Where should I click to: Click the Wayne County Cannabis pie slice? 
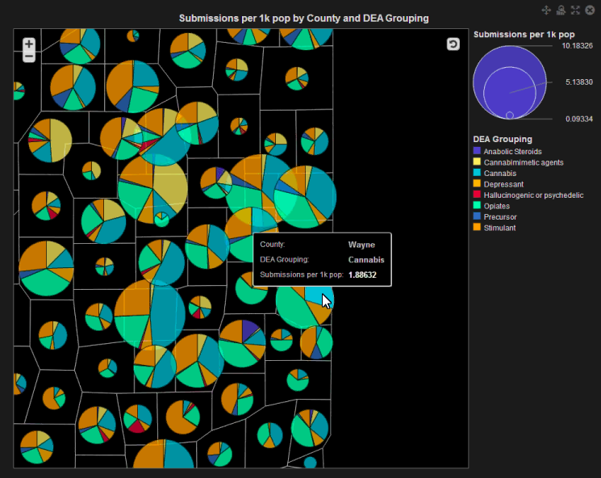coord(319,291)
